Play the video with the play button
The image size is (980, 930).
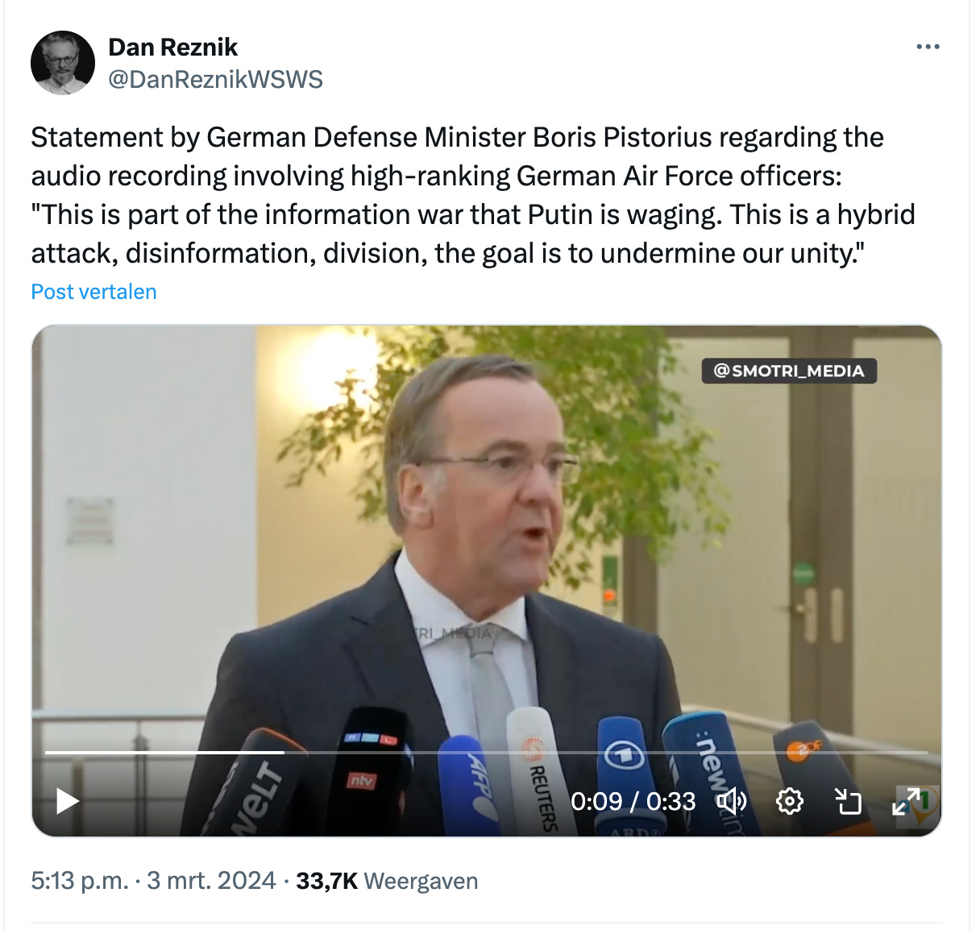pos(68,801)
